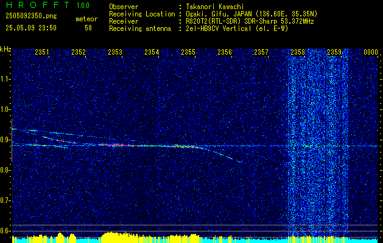Click the R820T2(RTL-SDR) SDR-Sharp 53.372MHz text

pos(250,21)
